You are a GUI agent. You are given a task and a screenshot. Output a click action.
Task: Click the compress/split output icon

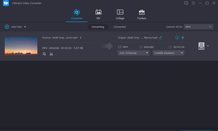(183, 38)
